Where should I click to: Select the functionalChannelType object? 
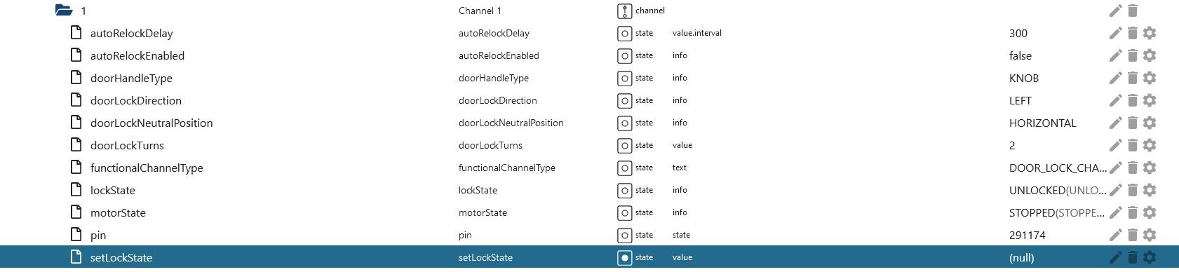click(x=147, y=168)
